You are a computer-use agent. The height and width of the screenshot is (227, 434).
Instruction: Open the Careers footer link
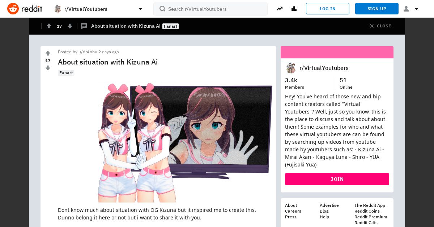293,211
